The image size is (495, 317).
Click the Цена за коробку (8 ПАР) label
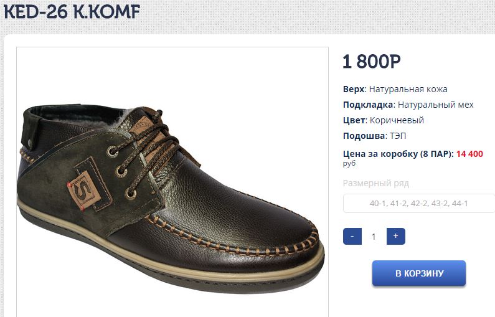click(398, 154)
